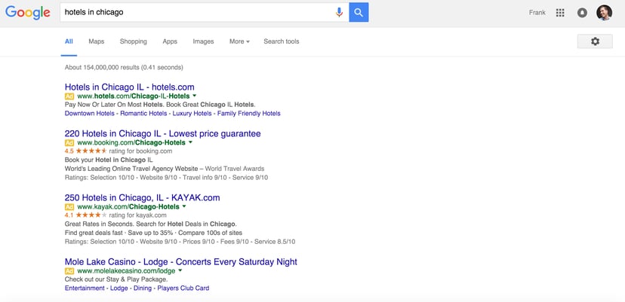Click the star rating for booking.com

(91, 151)
